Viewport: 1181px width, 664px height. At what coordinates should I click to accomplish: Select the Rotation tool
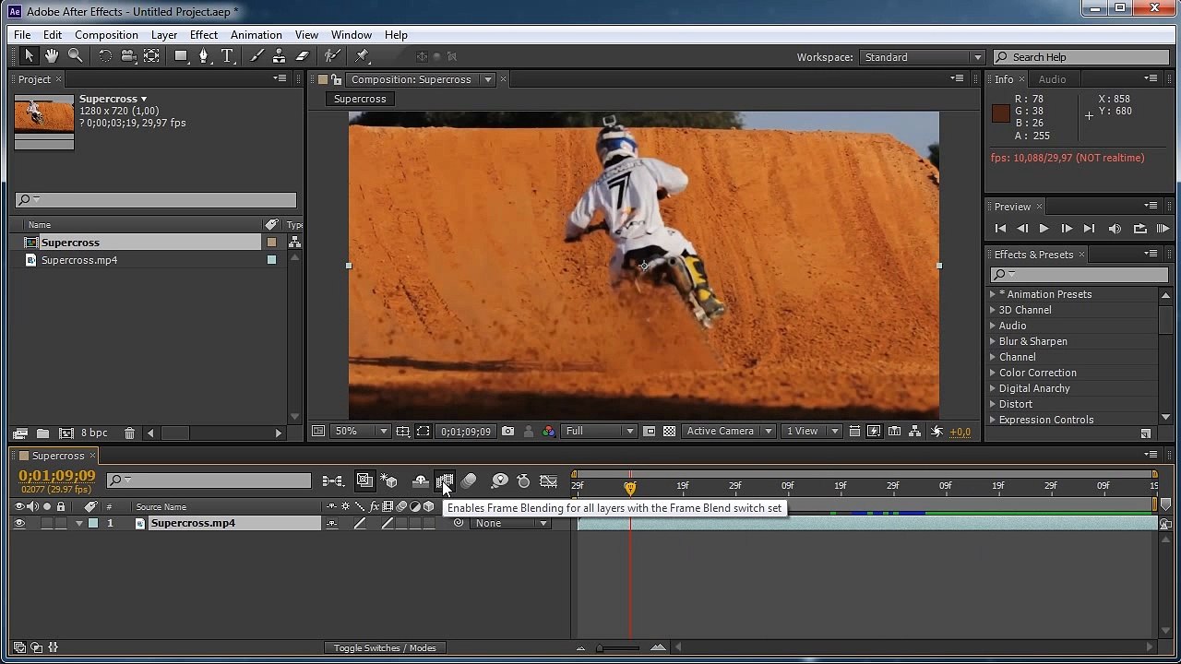tap(105, 56)
